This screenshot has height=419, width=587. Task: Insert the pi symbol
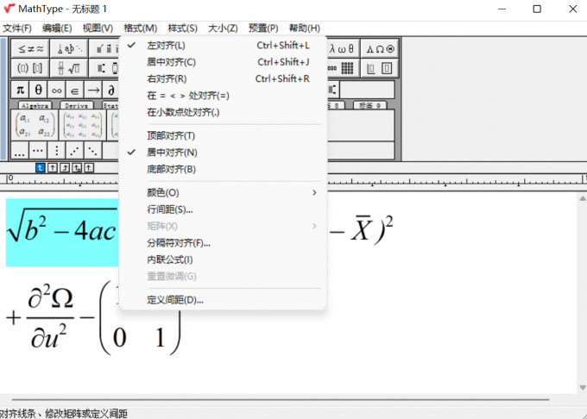tap(20, 90)
